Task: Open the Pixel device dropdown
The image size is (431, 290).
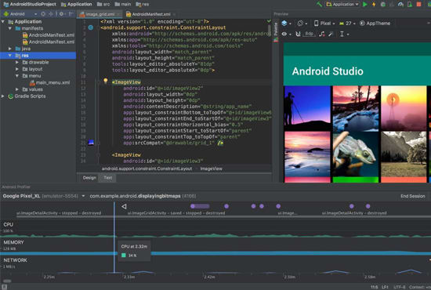Action: [x=324, y=24]
